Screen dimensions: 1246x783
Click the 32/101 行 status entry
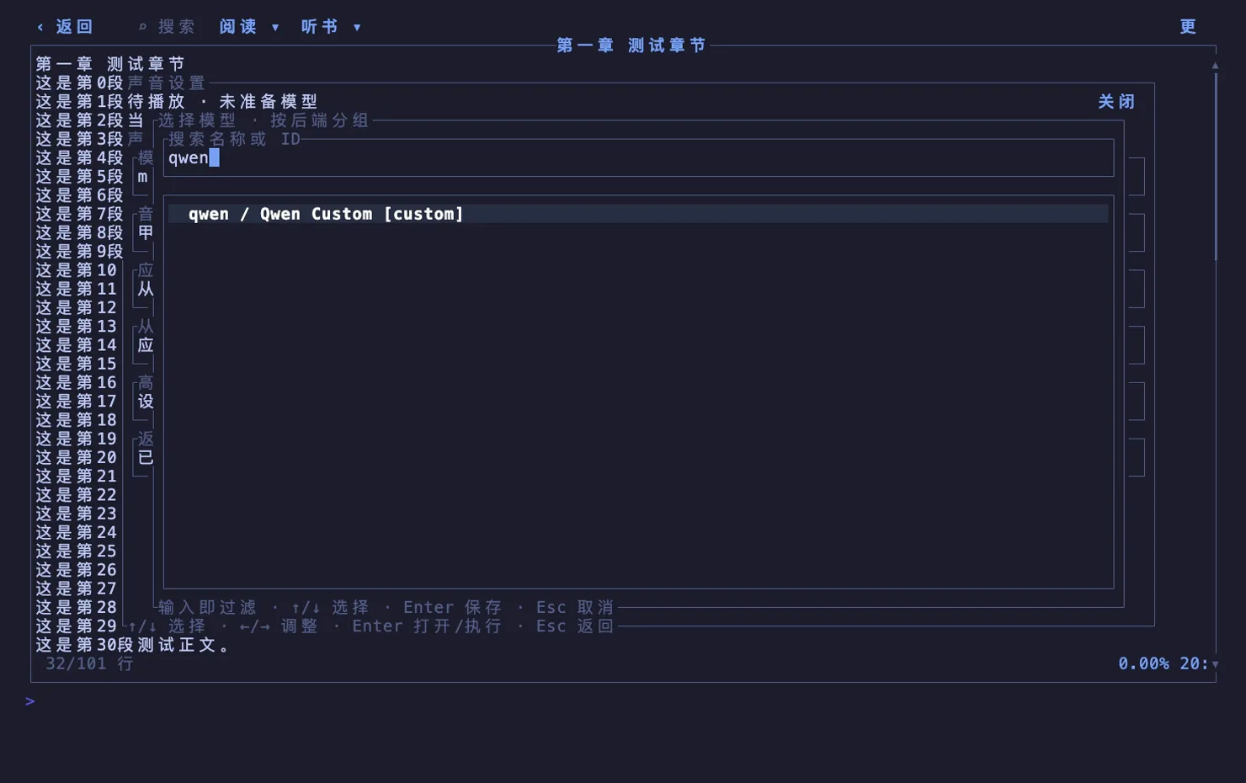[x=89, y=663]
